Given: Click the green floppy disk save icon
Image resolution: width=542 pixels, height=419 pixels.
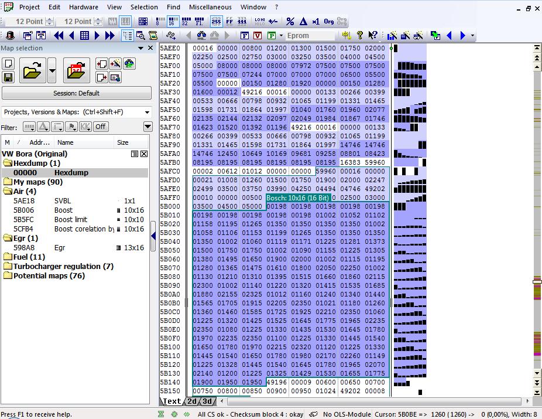Looking at the screenshot, I should 8,77.
